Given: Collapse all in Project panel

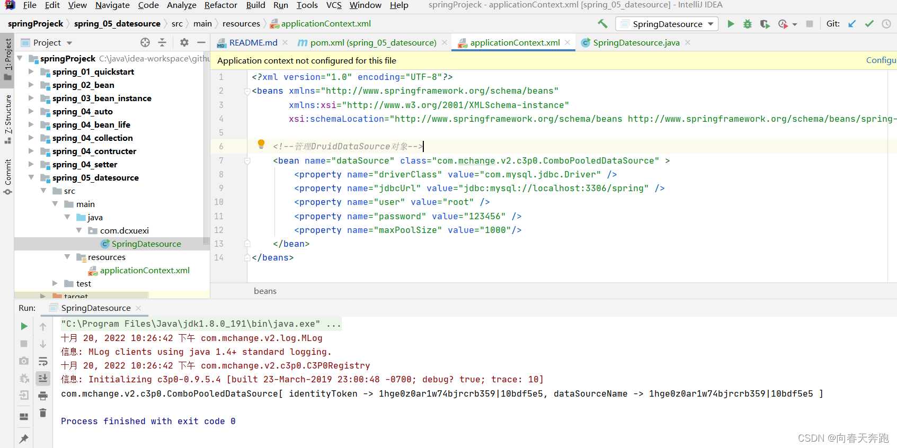Looking at the screenshot, I should tap(162, 42).
